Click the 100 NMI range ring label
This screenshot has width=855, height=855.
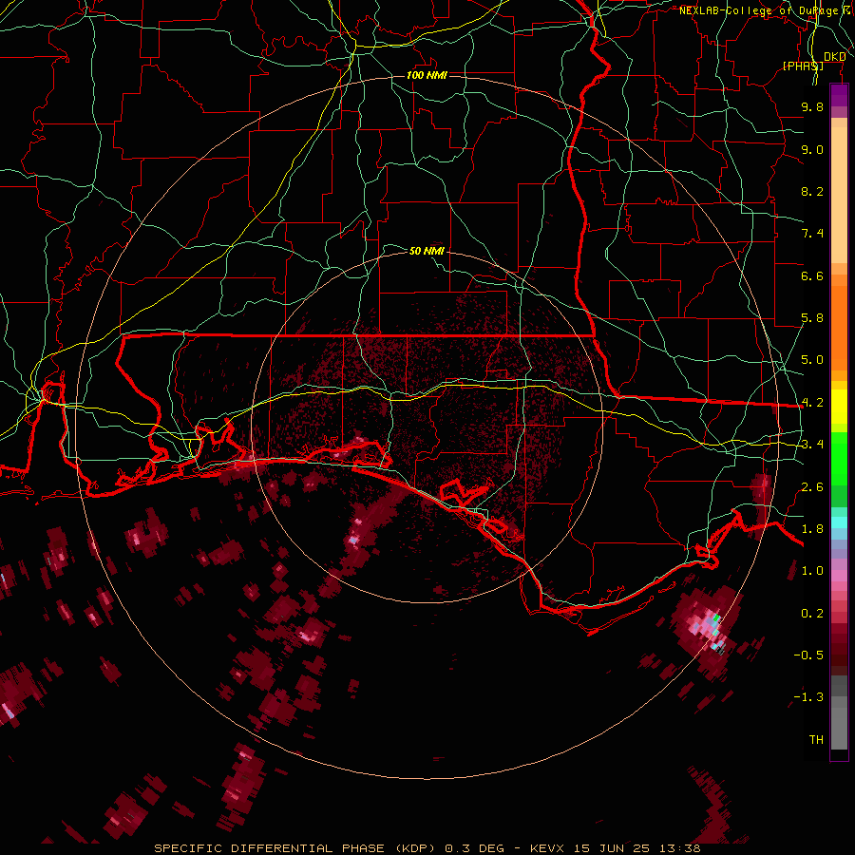pos(427,75)
